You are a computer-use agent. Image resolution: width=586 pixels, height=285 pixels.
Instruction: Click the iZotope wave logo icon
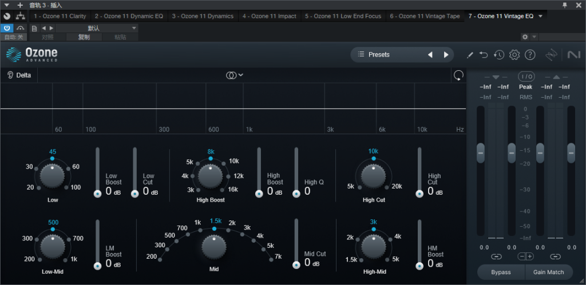(x=551, y=55)
